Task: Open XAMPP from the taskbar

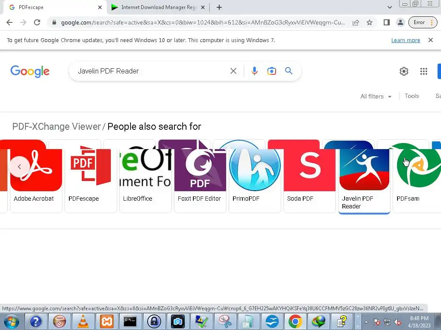Action: point(107,321)
